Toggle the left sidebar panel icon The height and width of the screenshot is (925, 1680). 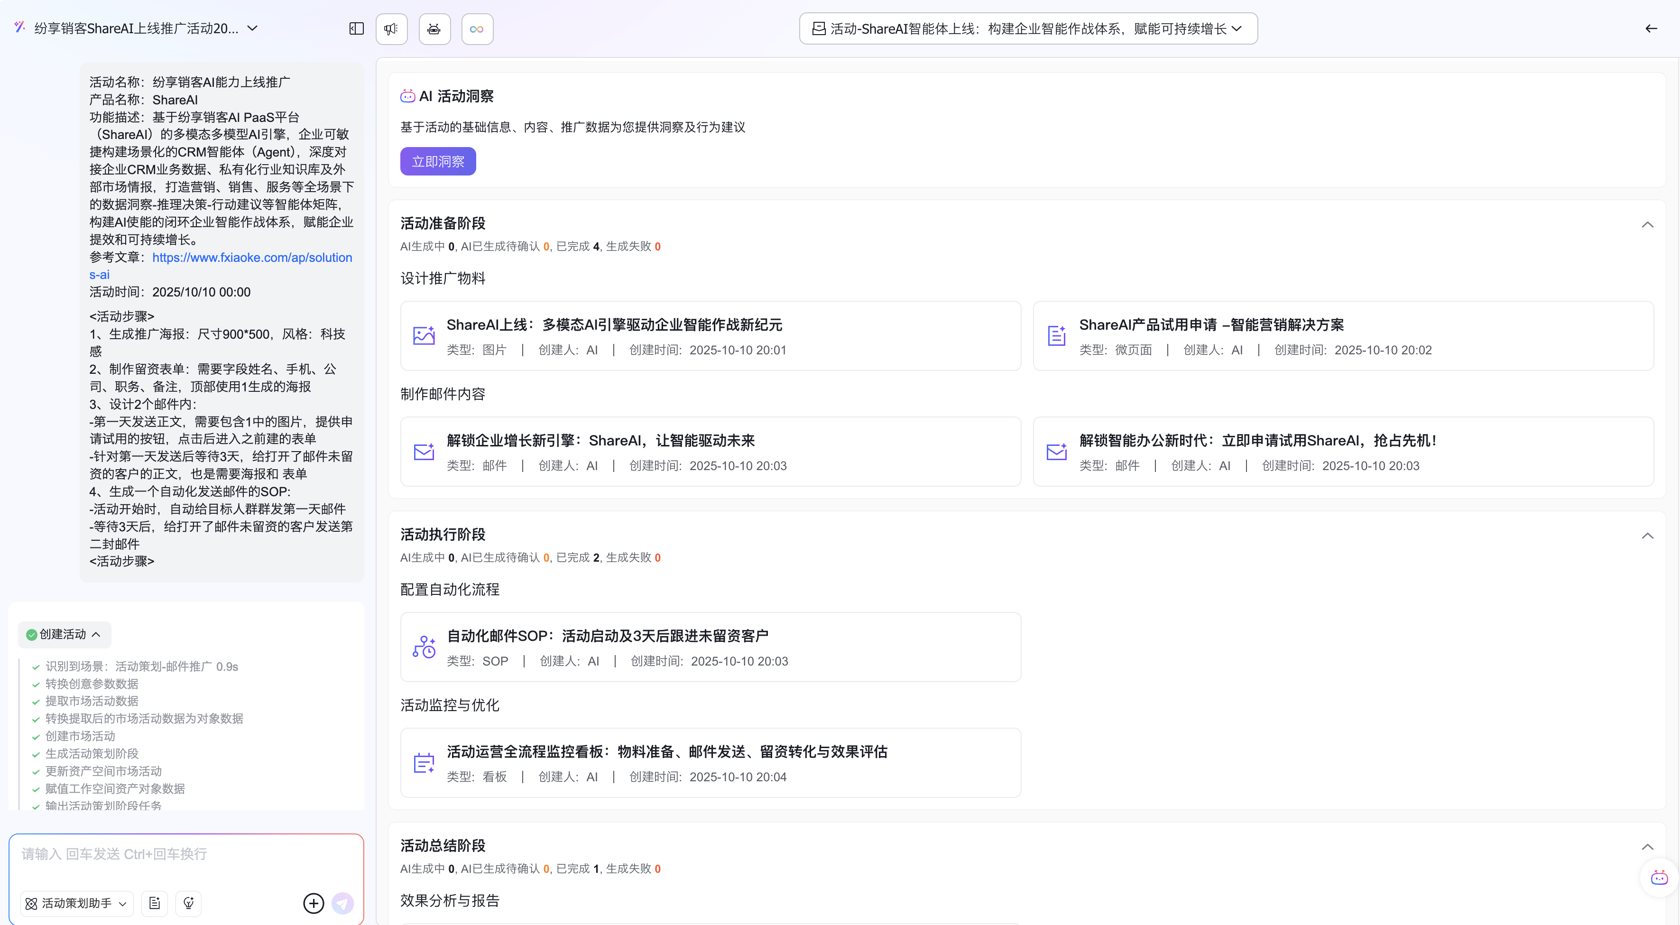coord(356,29)
